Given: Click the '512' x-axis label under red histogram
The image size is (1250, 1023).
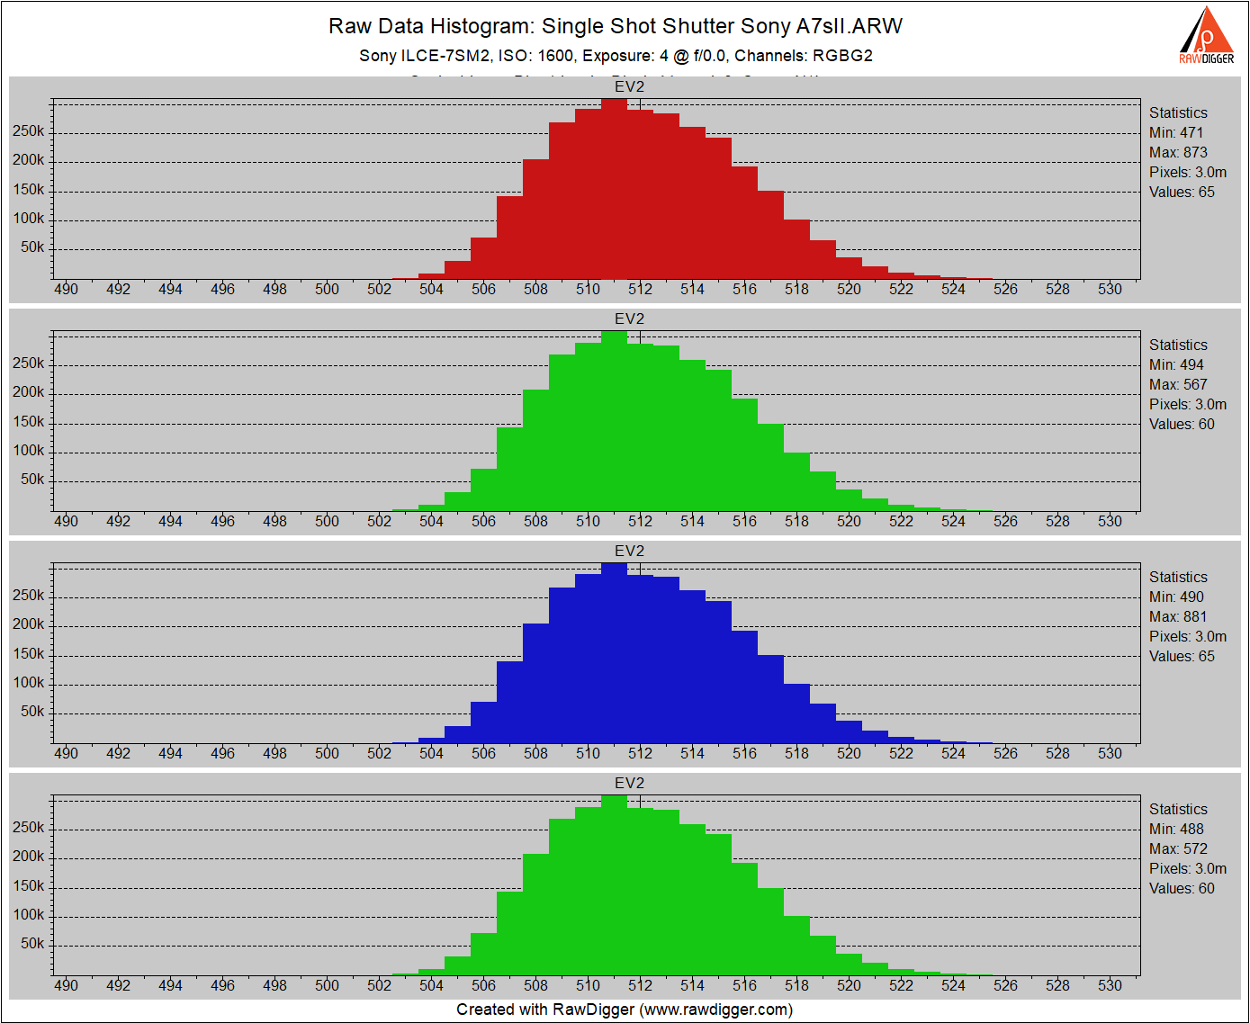Looking at the screenshot, I should point(640,289).
